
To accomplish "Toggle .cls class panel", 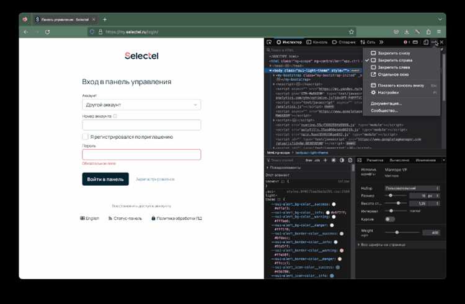I will pos(317,160).
